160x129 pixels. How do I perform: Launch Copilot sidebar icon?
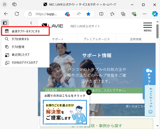click(x=155, y=14)
